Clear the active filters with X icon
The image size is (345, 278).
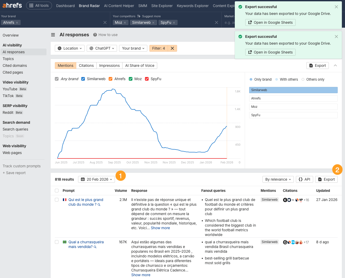(172, 48)
